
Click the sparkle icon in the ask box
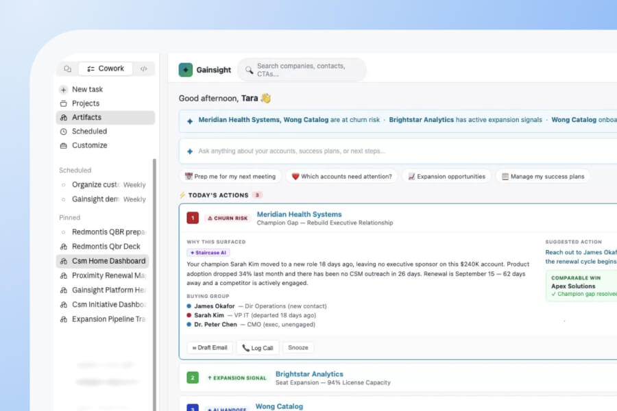(x=190, y=151)
